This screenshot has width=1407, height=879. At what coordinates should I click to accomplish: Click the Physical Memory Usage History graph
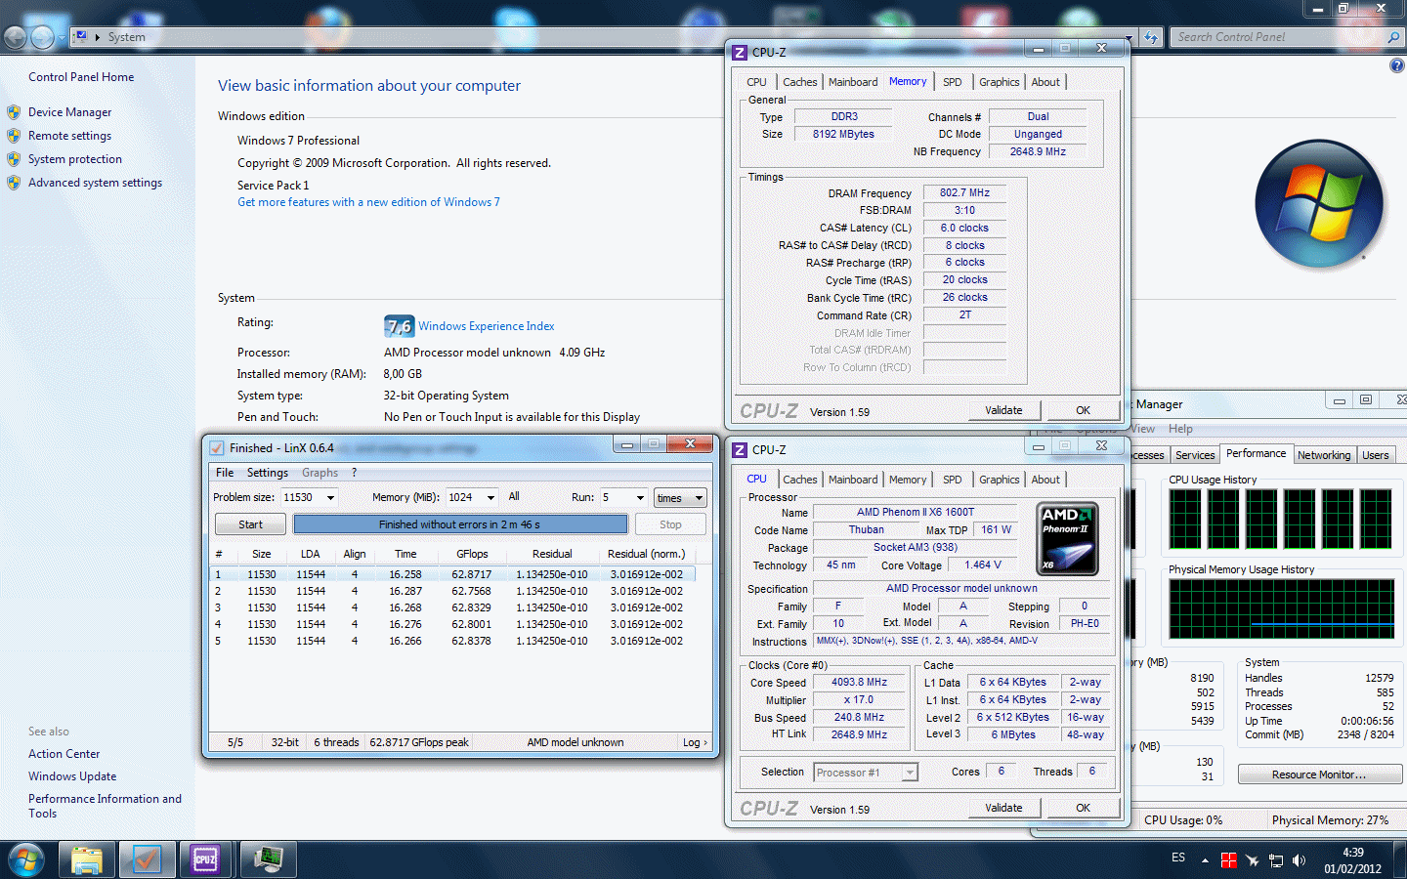[x=1282, y=609]
